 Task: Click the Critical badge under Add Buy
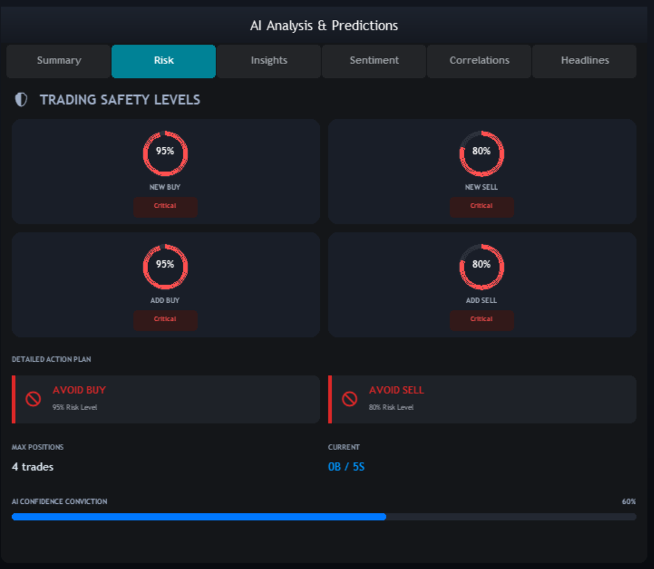click(x=165, y=320)
